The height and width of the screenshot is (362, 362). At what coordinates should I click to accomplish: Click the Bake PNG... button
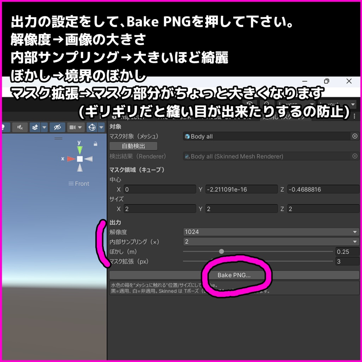click(234, 275)
